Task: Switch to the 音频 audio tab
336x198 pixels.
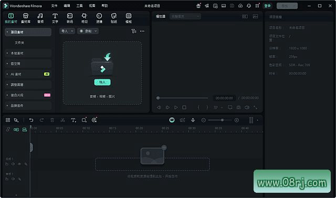Action: point(40,18)
